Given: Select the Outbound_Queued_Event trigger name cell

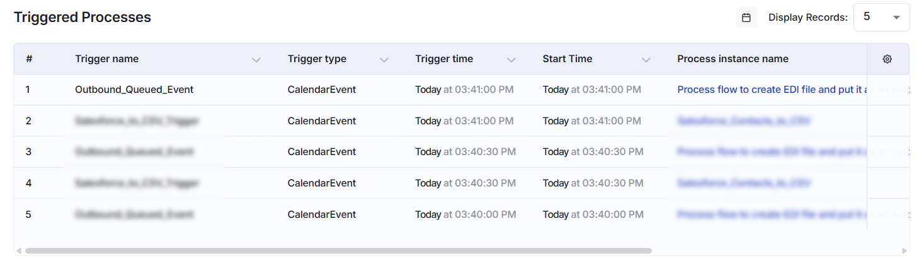Looking at the screenshot, I should click(134, 90).
